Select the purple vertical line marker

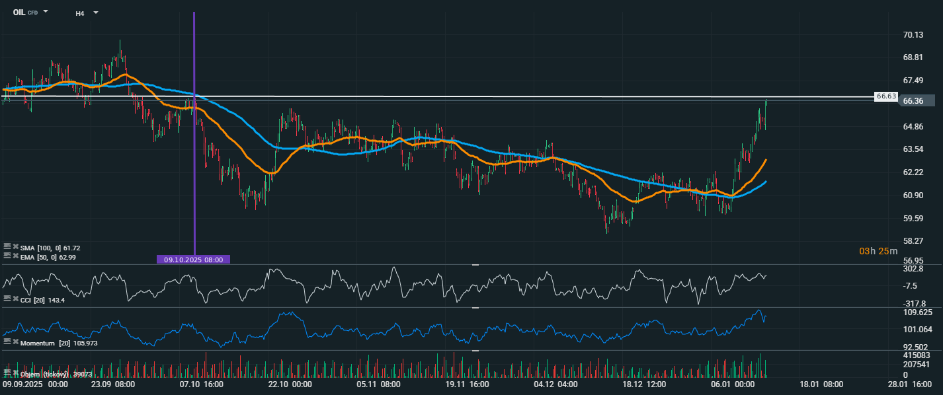tap(194, 165)
